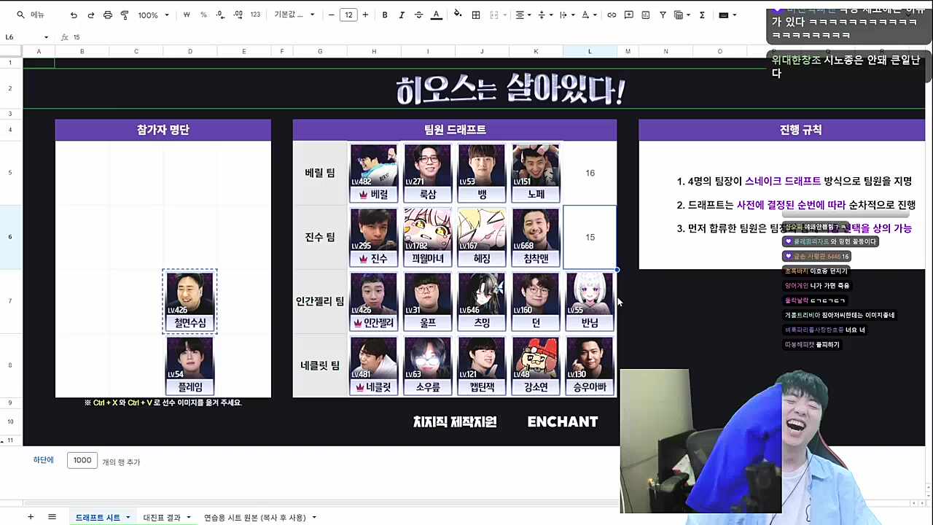Open the input tools keyboard dropdown

(x=727, y=15)
